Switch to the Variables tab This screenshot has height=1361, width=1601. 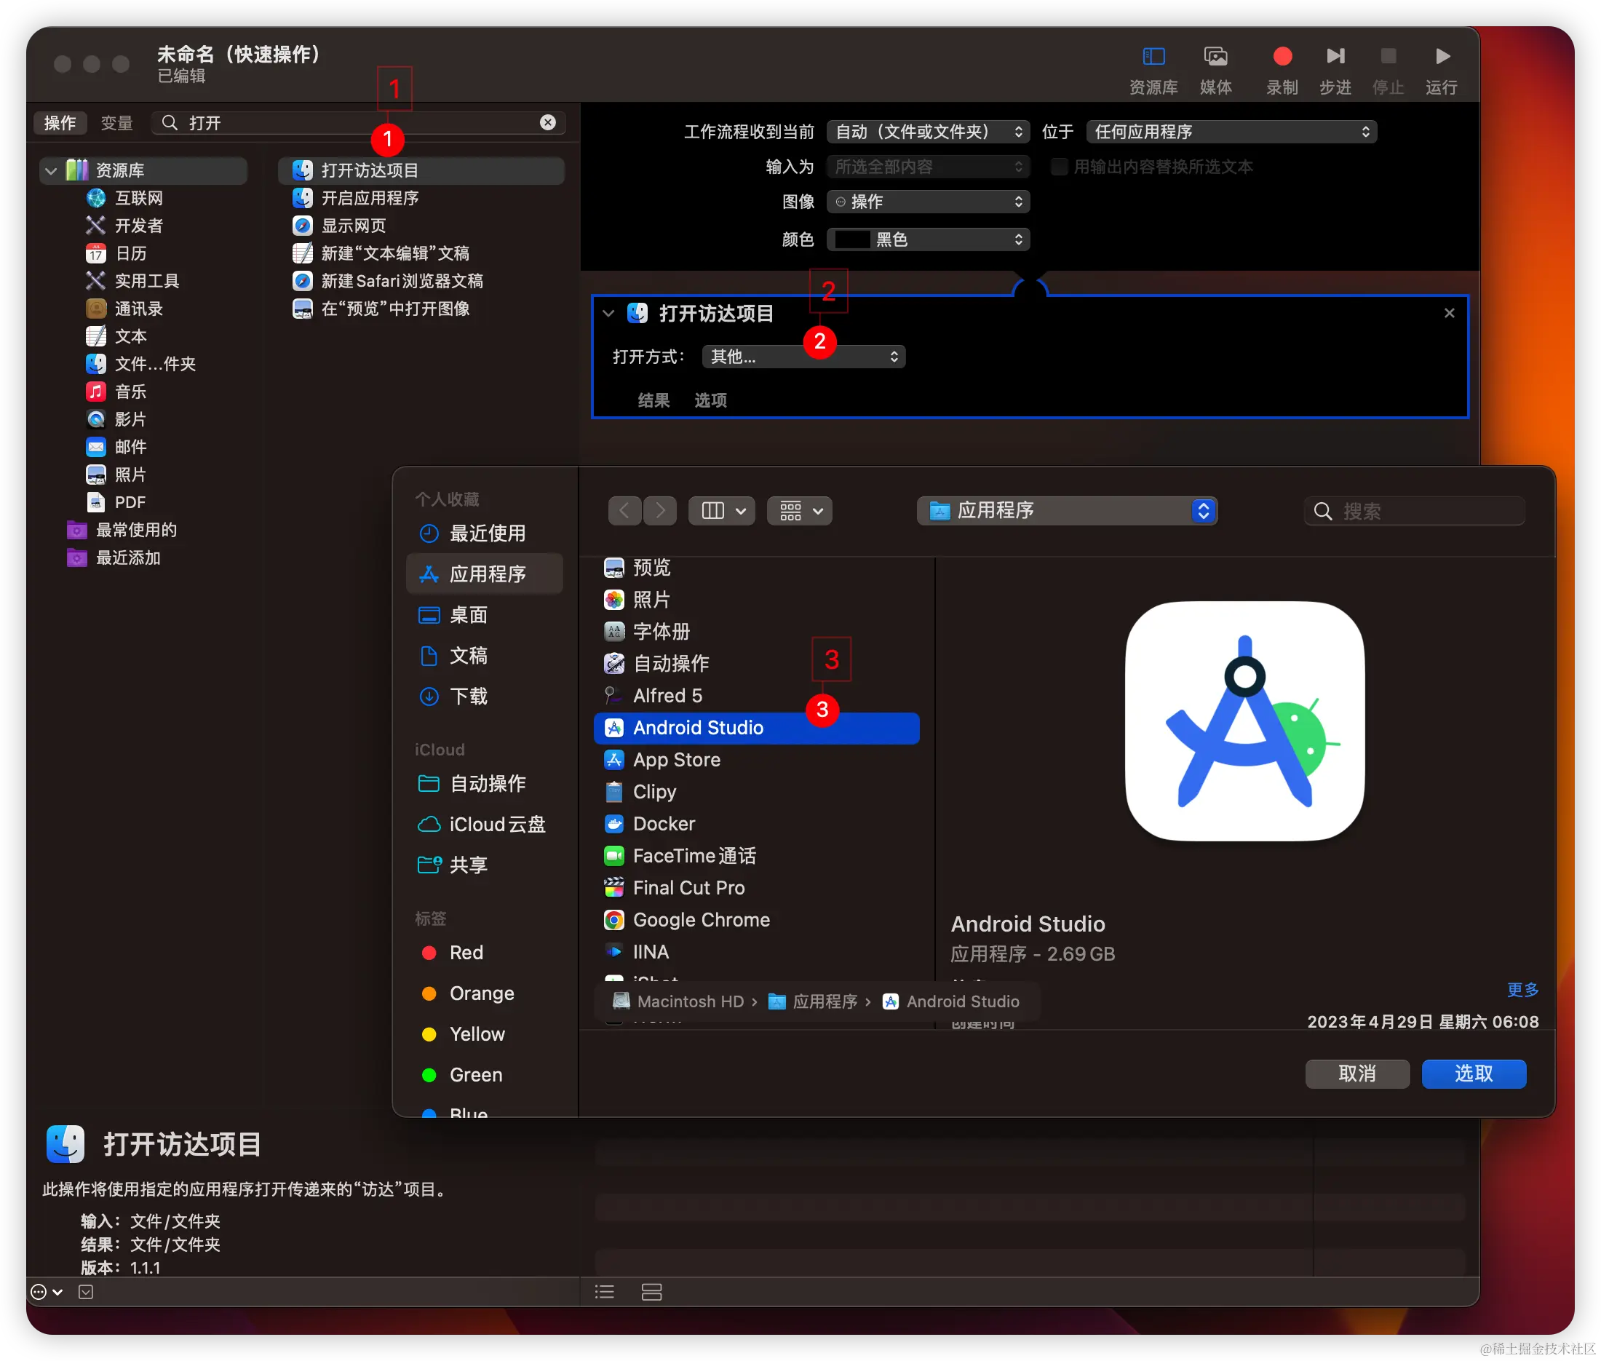[x=116, y=123]
